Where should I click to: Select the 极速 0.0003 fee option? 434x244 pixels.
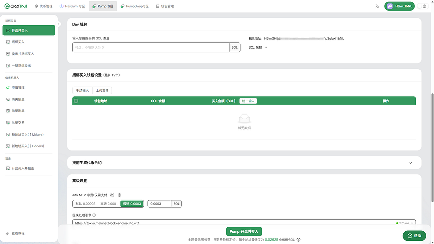point(132,204)
